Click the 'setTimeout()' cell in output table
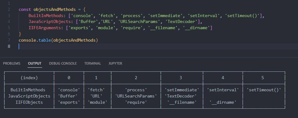This screenshot has height=118, width=298. (264, 90)
